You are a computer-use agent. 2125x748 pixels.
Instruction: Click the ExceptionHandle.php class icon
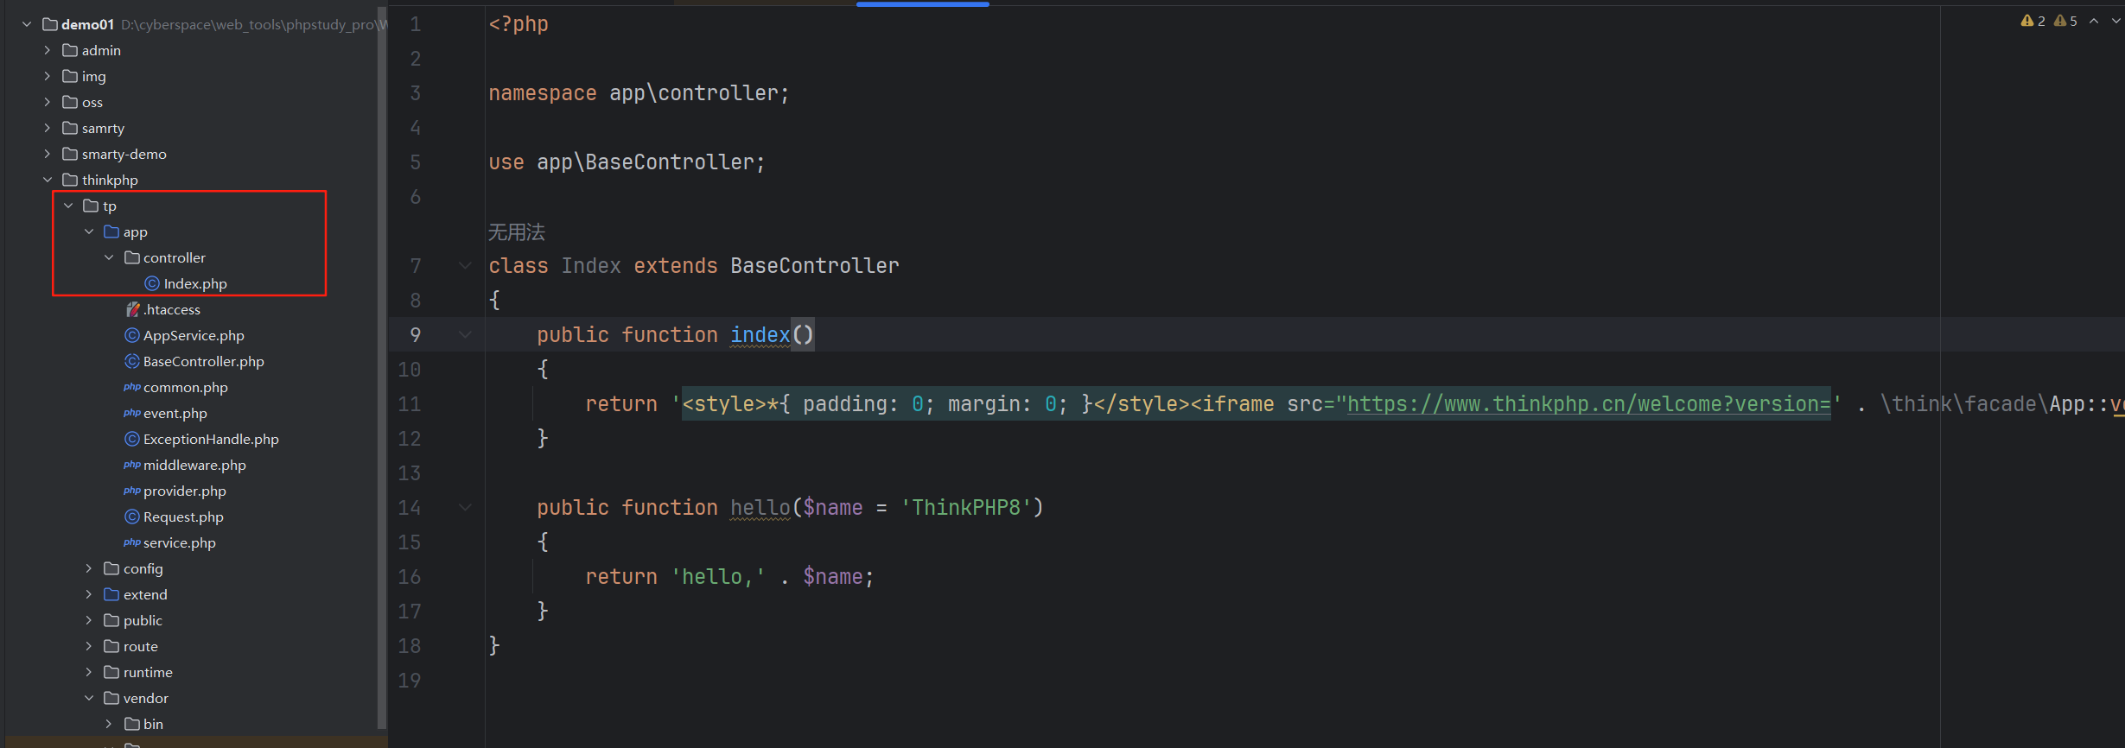coord(132,439)
